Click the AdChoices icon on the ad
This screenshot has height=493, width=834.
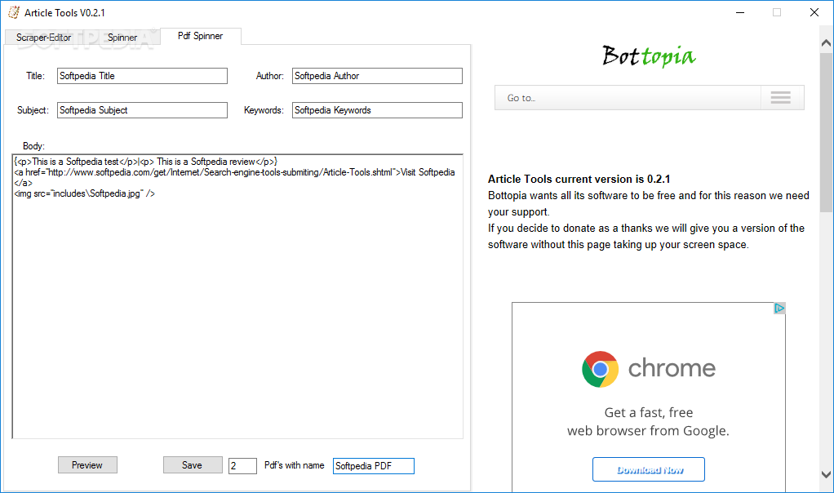click(x=779, y=308)
